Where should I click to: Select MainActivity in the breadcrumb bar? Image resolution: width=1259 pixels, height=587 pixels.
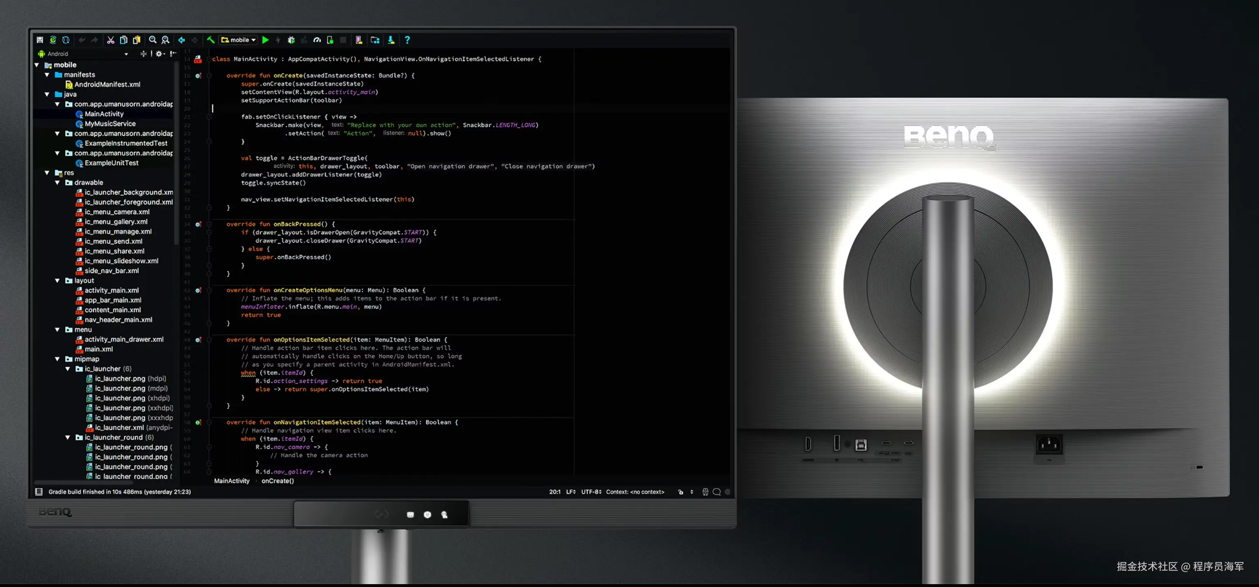(x=232, y=481)
